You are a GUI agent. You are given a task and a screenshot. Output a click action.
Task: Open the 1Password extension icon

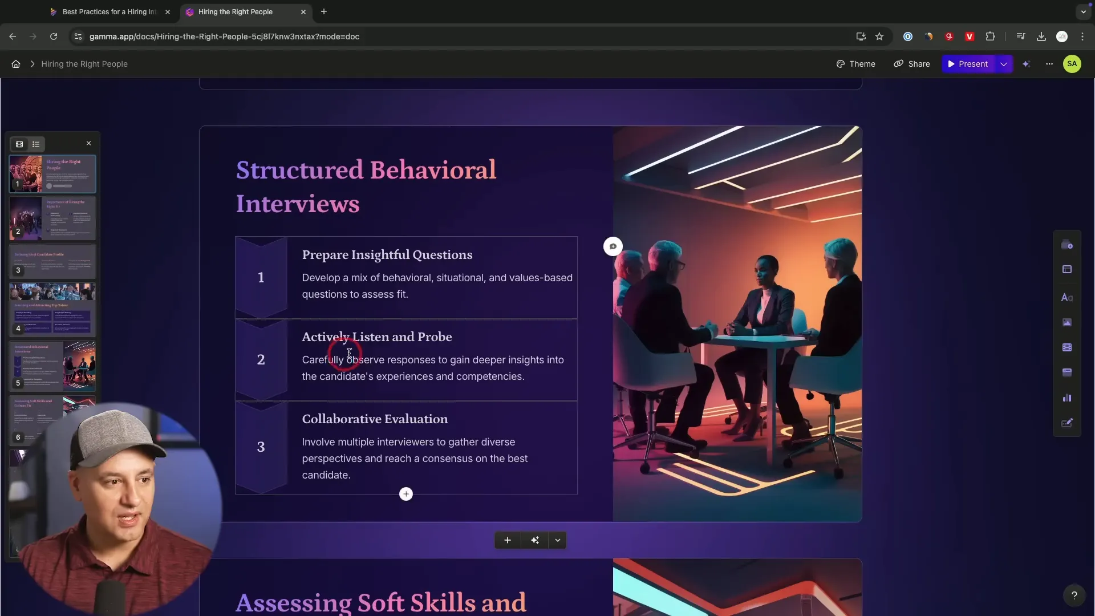coord(907,37)
